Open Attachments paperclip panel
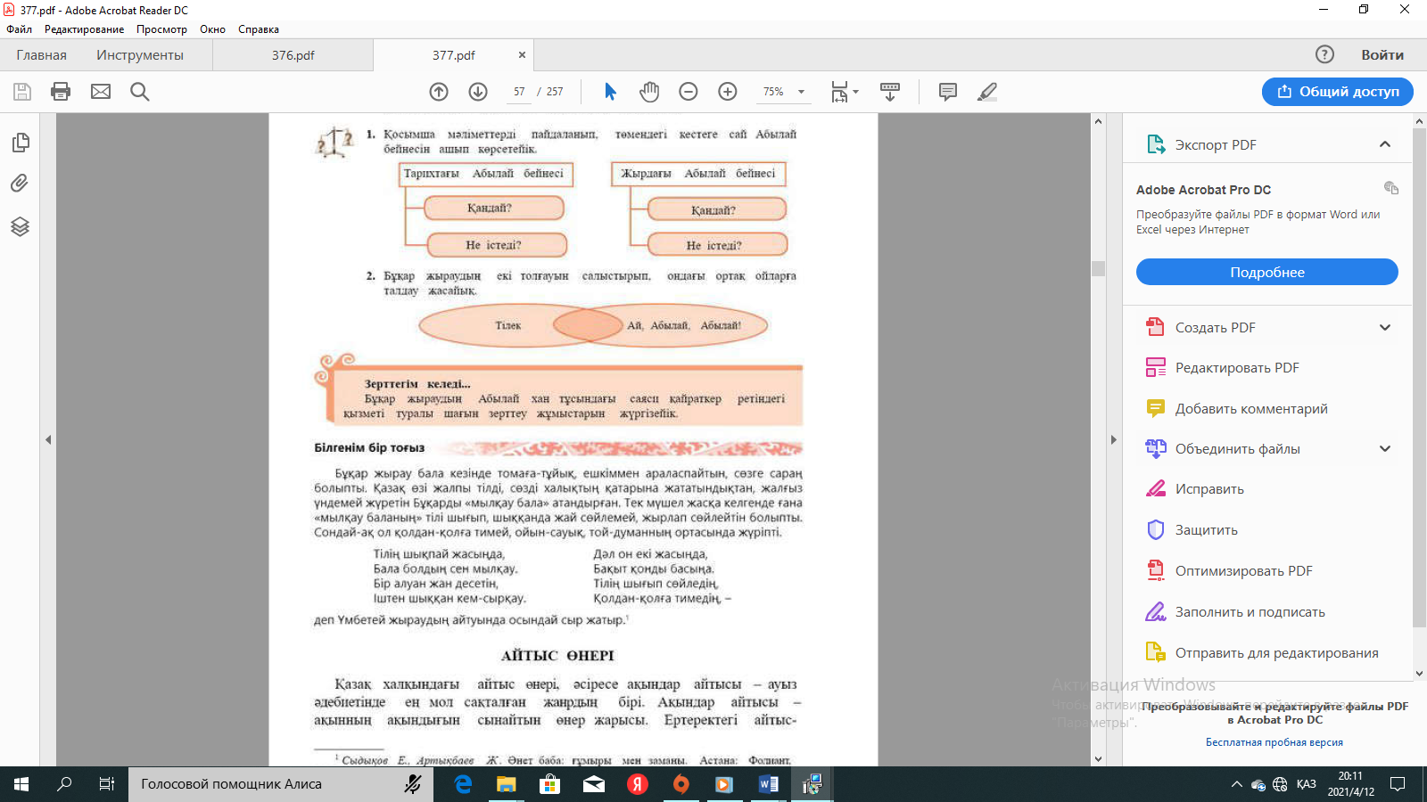Viewport: 1427px width, 802px height. click(20, 184)
